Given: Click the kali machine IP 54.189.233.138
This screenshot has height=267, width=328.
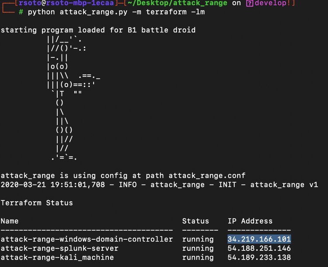Looking at the screenshot, I should click(x=259, y=257).
